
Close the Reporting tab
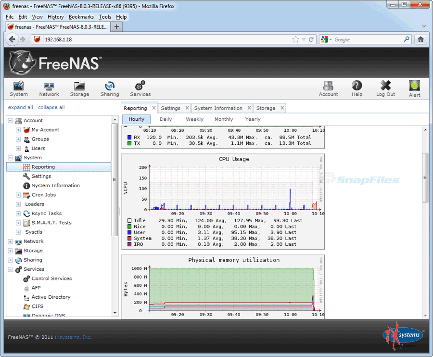[154, 108]
